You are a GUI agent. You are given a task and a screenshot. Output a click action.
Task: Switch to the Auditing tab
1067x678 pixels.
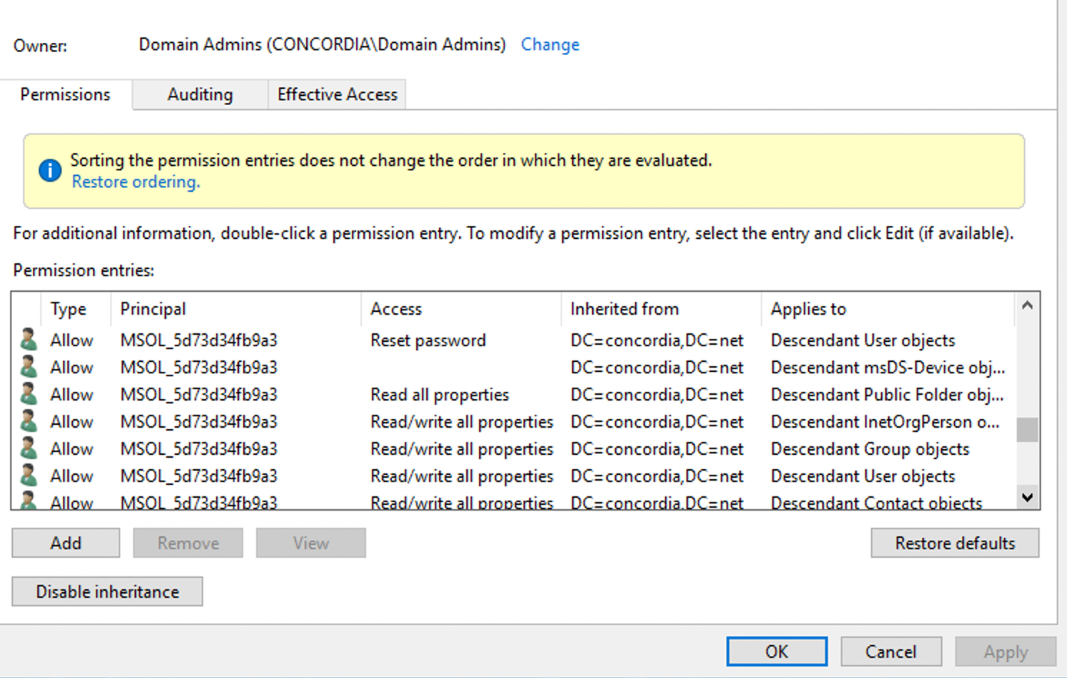(x=200, y=94)
